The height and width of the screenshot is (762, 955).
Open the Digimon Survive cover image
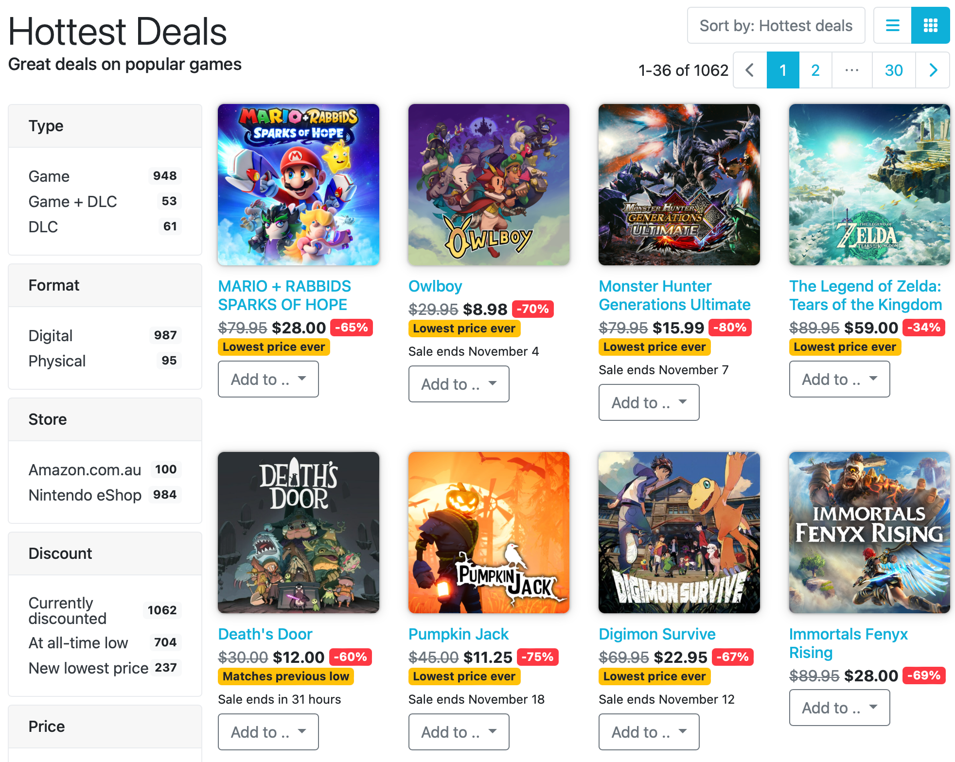pos(679,533)
